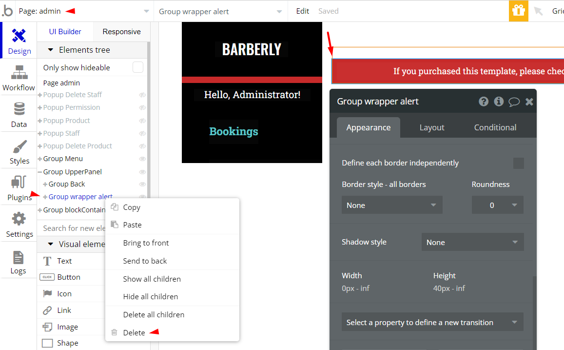
Task: Open the Logs section
Action: (19, 262)
